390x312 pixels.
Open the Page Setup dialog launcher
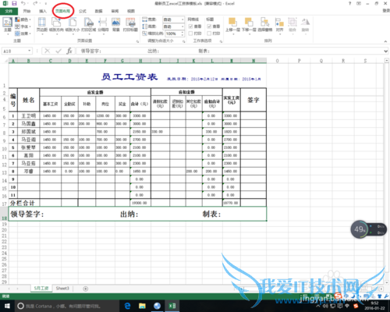click(x=137, y=41)
